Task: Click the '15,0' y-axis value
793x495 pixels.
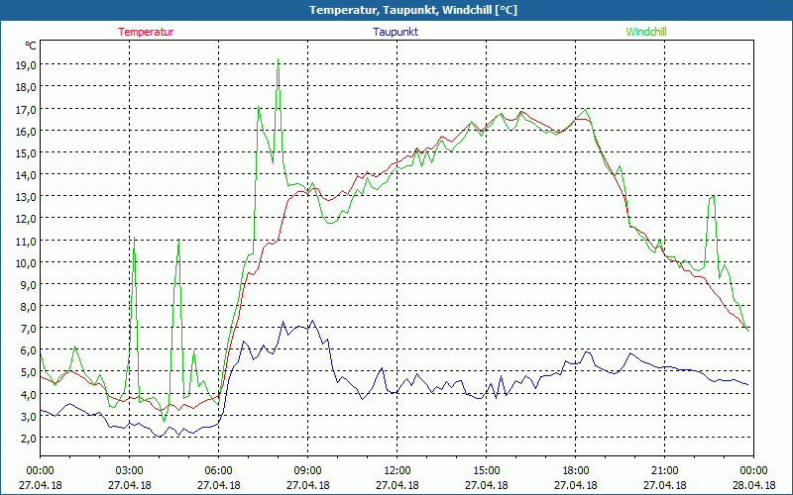Action: click(26, 152)
